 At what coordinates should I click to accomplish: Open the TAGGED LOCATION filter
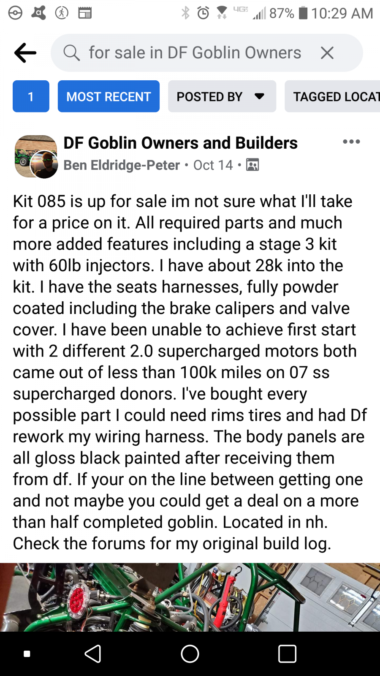(x=332, y=96)
